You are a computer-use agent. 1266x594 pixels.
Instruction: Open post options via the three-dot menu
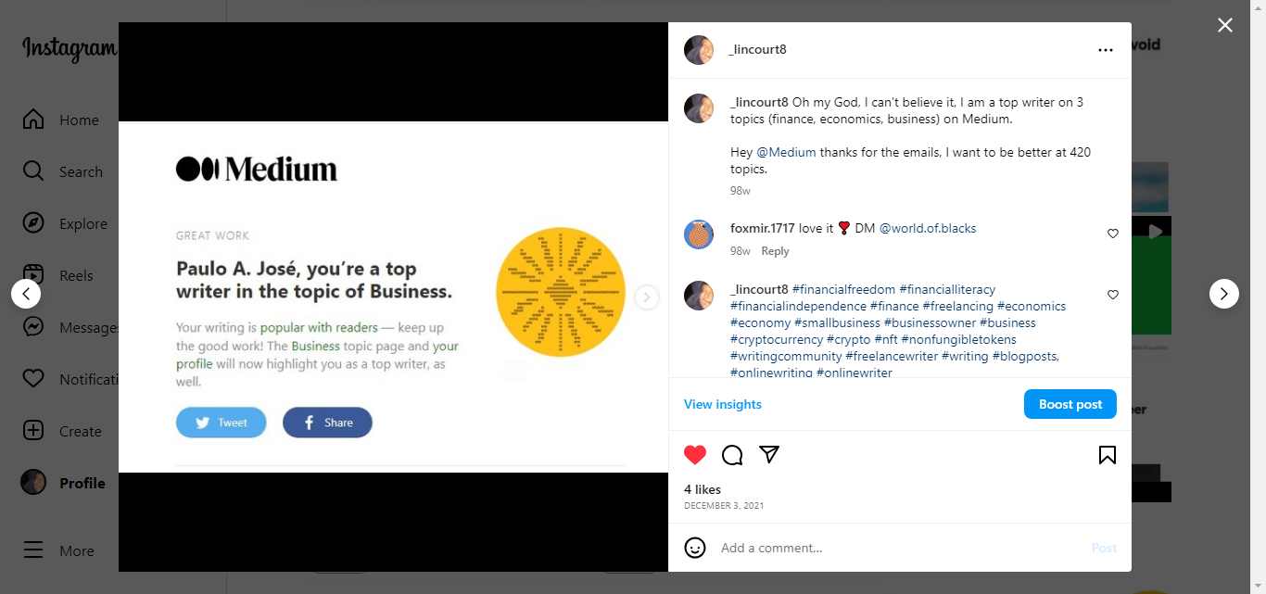coord(1105,50)
